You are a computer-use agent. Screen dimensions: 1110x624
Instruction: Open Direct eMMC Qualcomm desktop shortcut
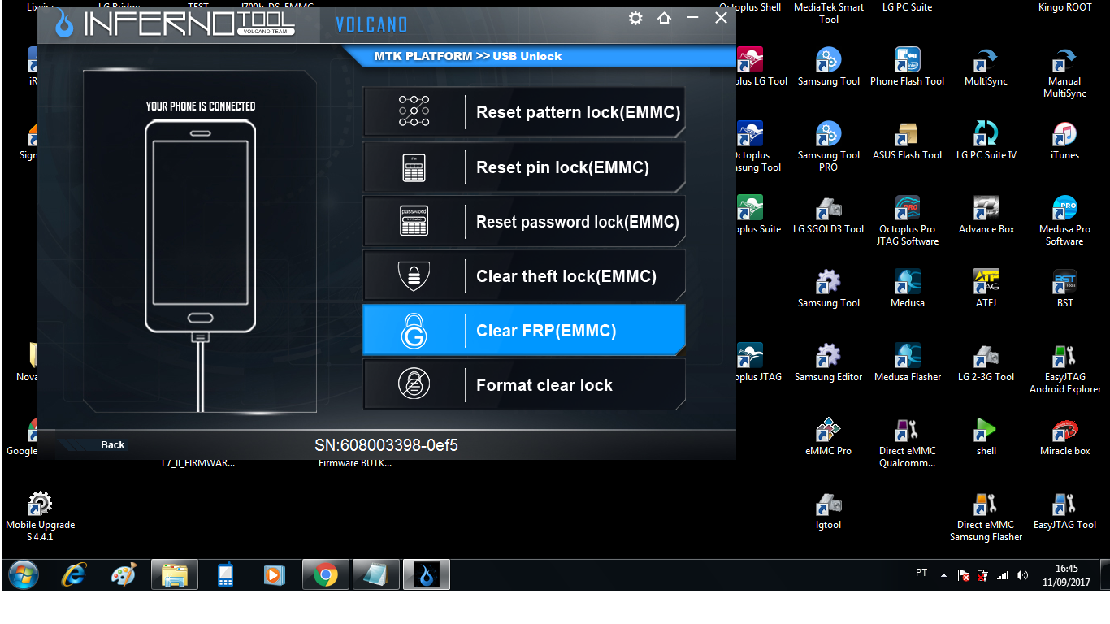click(x=907, y=442)
